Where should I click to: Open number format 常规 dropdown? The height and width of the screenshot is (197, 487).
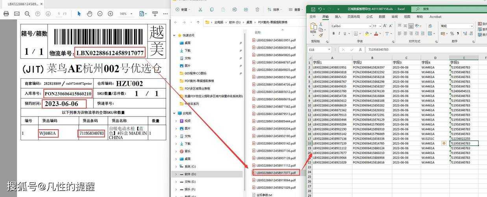pyautogui.click(x=471, y=26)
